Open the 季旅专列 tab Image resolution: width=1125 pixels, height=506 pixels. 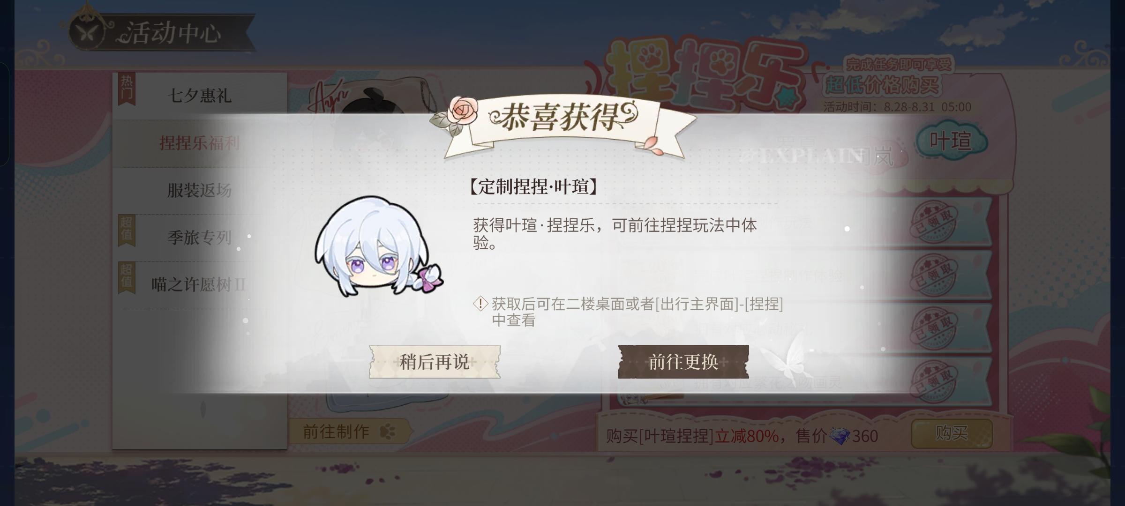tap(200, 238)
